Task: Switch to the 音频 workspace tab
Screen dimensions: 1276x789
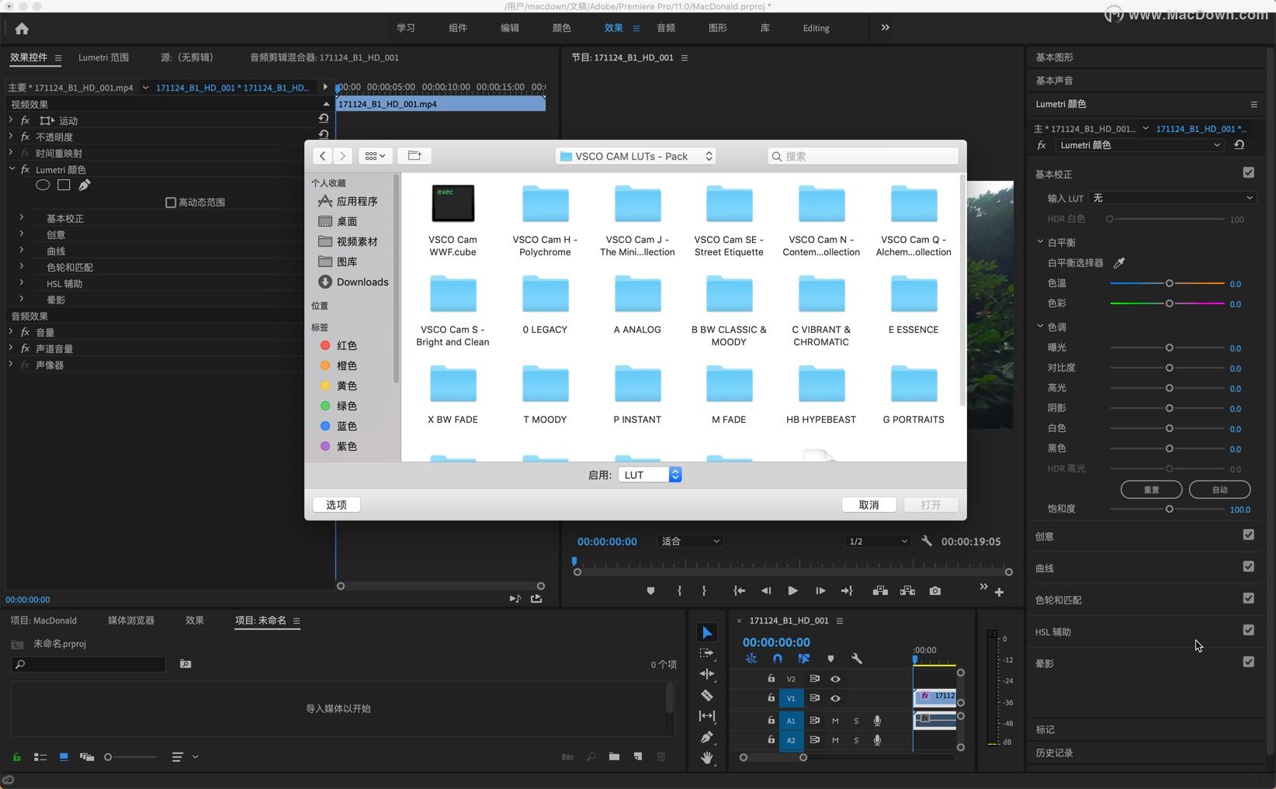Action: tap(666, 28)
